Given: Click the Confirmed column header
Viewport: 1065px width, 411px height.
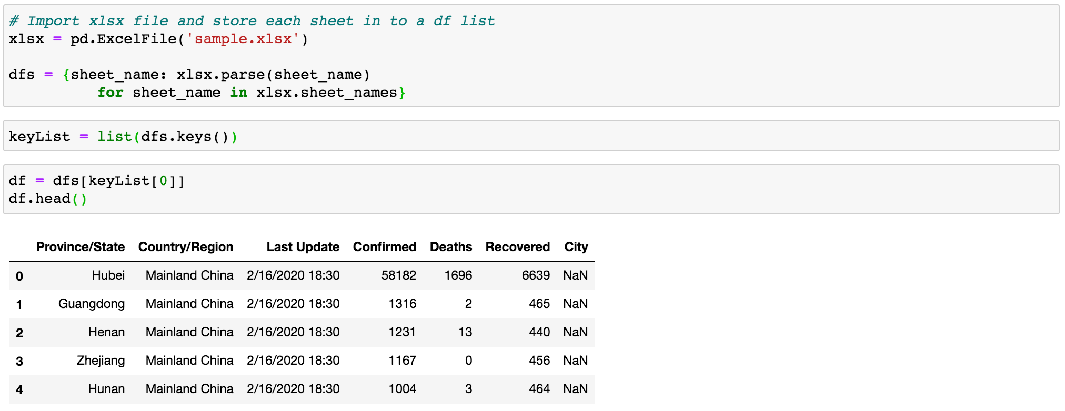Looking at the screenshot, I should click(385, 247).
